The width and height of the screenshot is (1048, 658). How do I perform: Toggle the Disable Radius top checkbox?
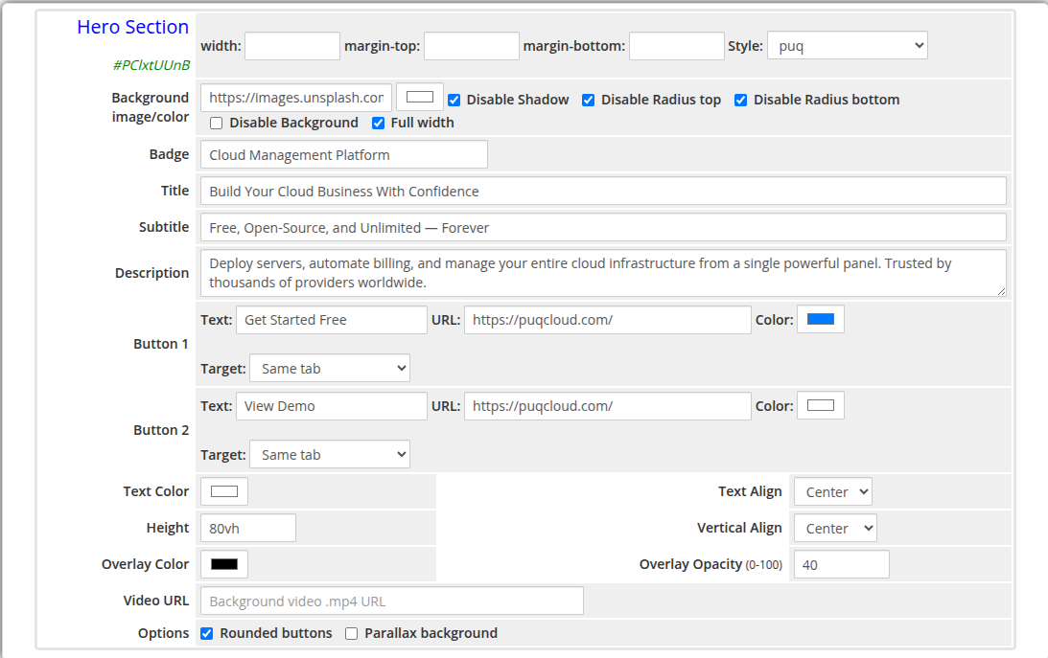coord(588,101)
